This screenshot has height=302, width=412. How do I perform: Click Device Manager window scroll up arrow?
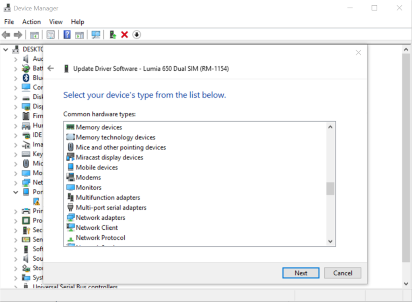pos(406,49)
